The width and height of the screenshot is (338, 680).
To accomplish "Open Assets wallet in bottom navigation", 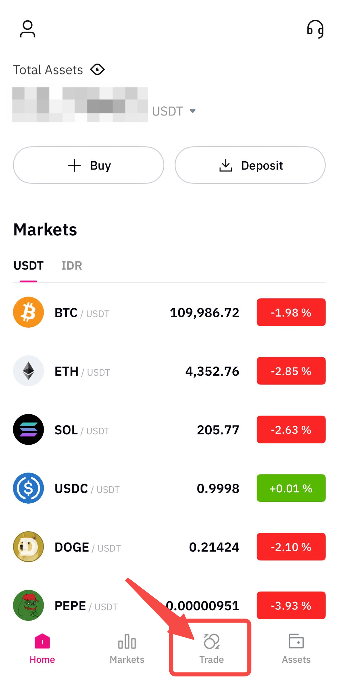I will tap(296, 648).
